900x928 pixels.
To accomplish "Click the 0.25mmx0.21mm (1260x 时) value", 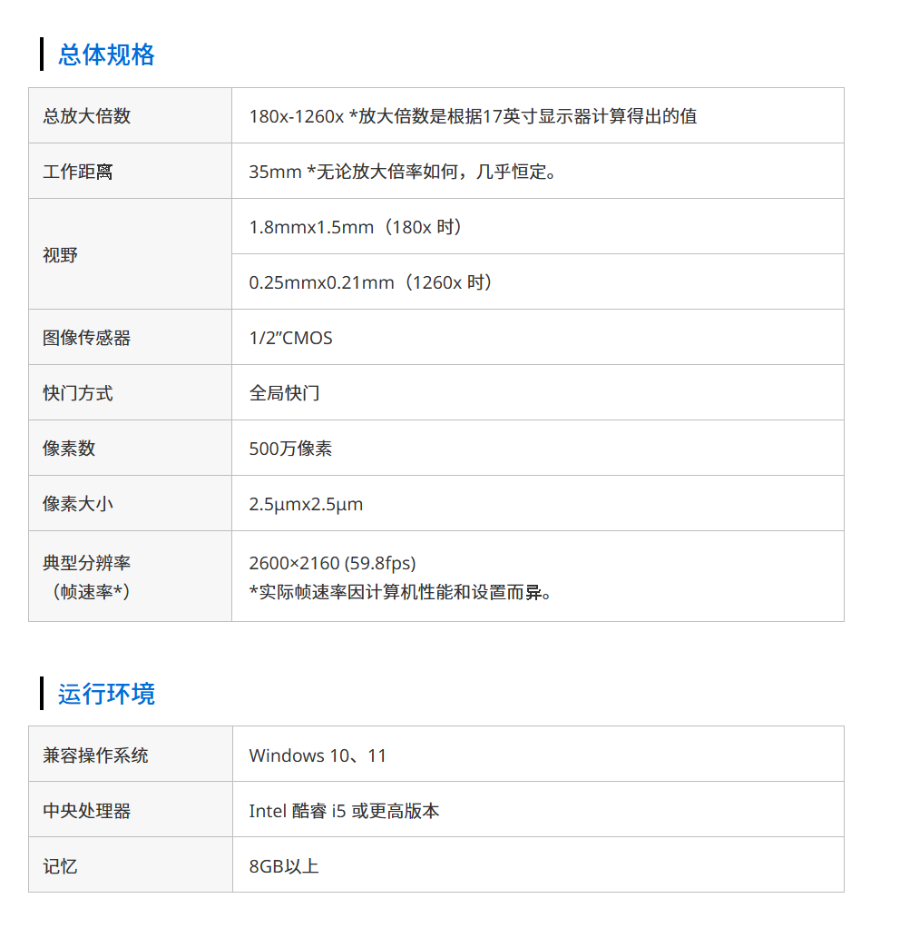I will [371, 282].
